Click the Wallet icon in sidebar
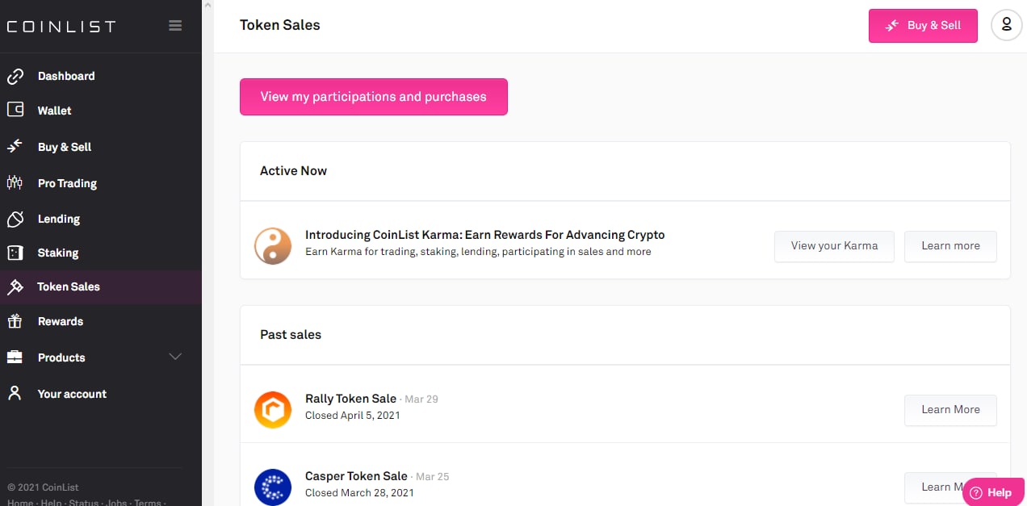 tap(15, 111)
